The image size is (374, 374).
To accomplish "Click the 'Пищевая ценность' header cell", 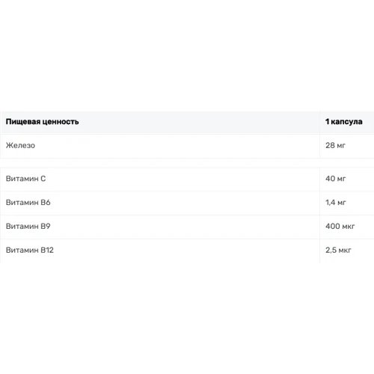I will 160,122.
